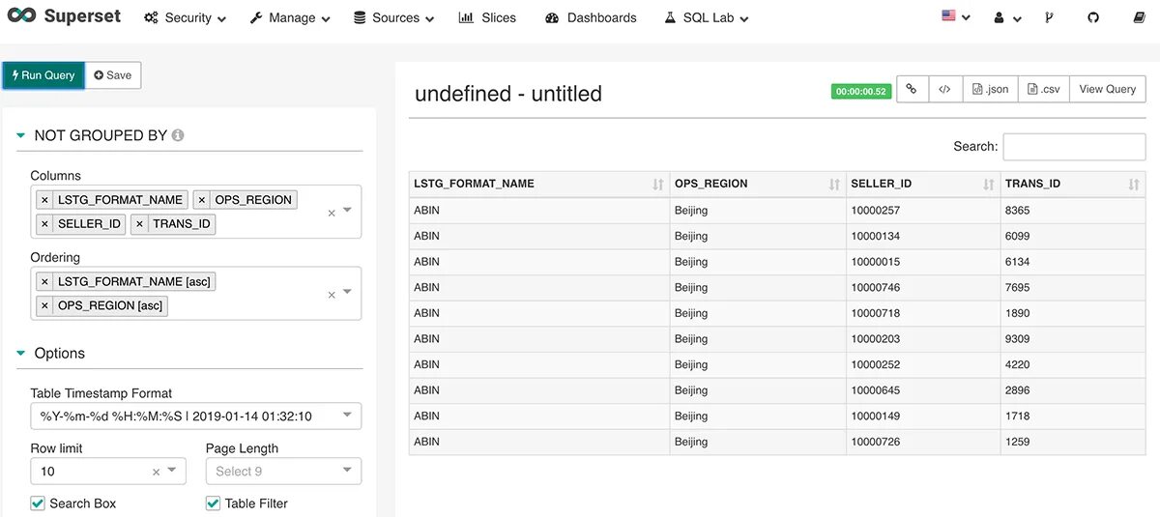
Task: Remove the TRANS_ID column tag
Action: (140, 223)
